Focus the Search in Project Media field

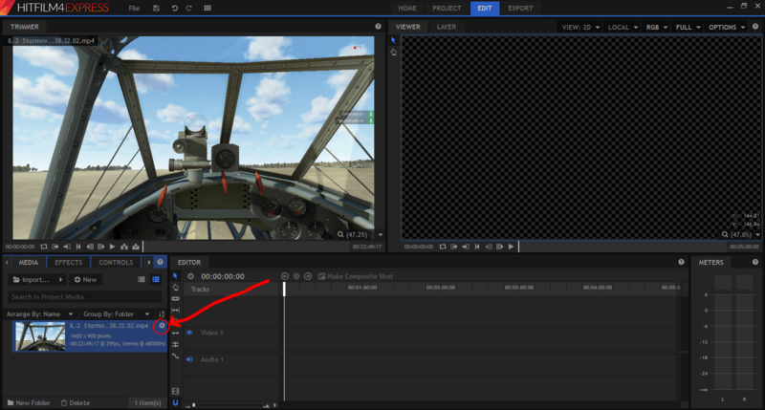tap(84, 297)
